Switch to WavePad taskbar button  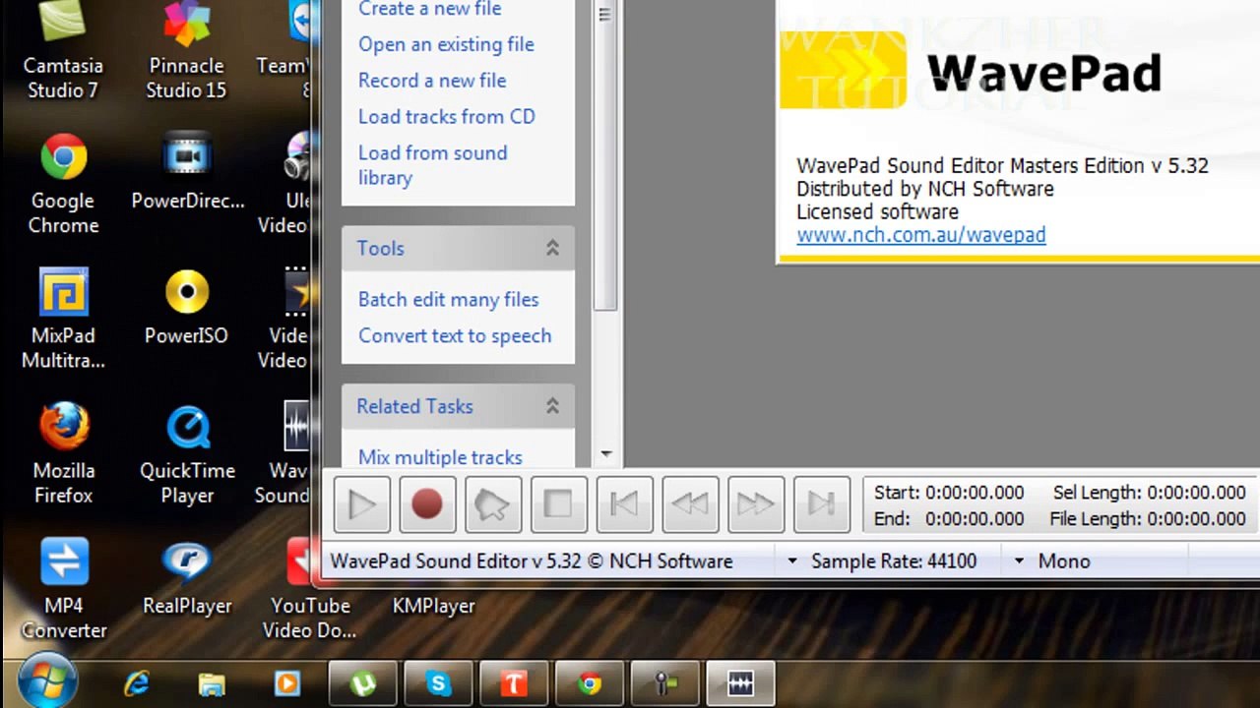click(x=740, y=684)
